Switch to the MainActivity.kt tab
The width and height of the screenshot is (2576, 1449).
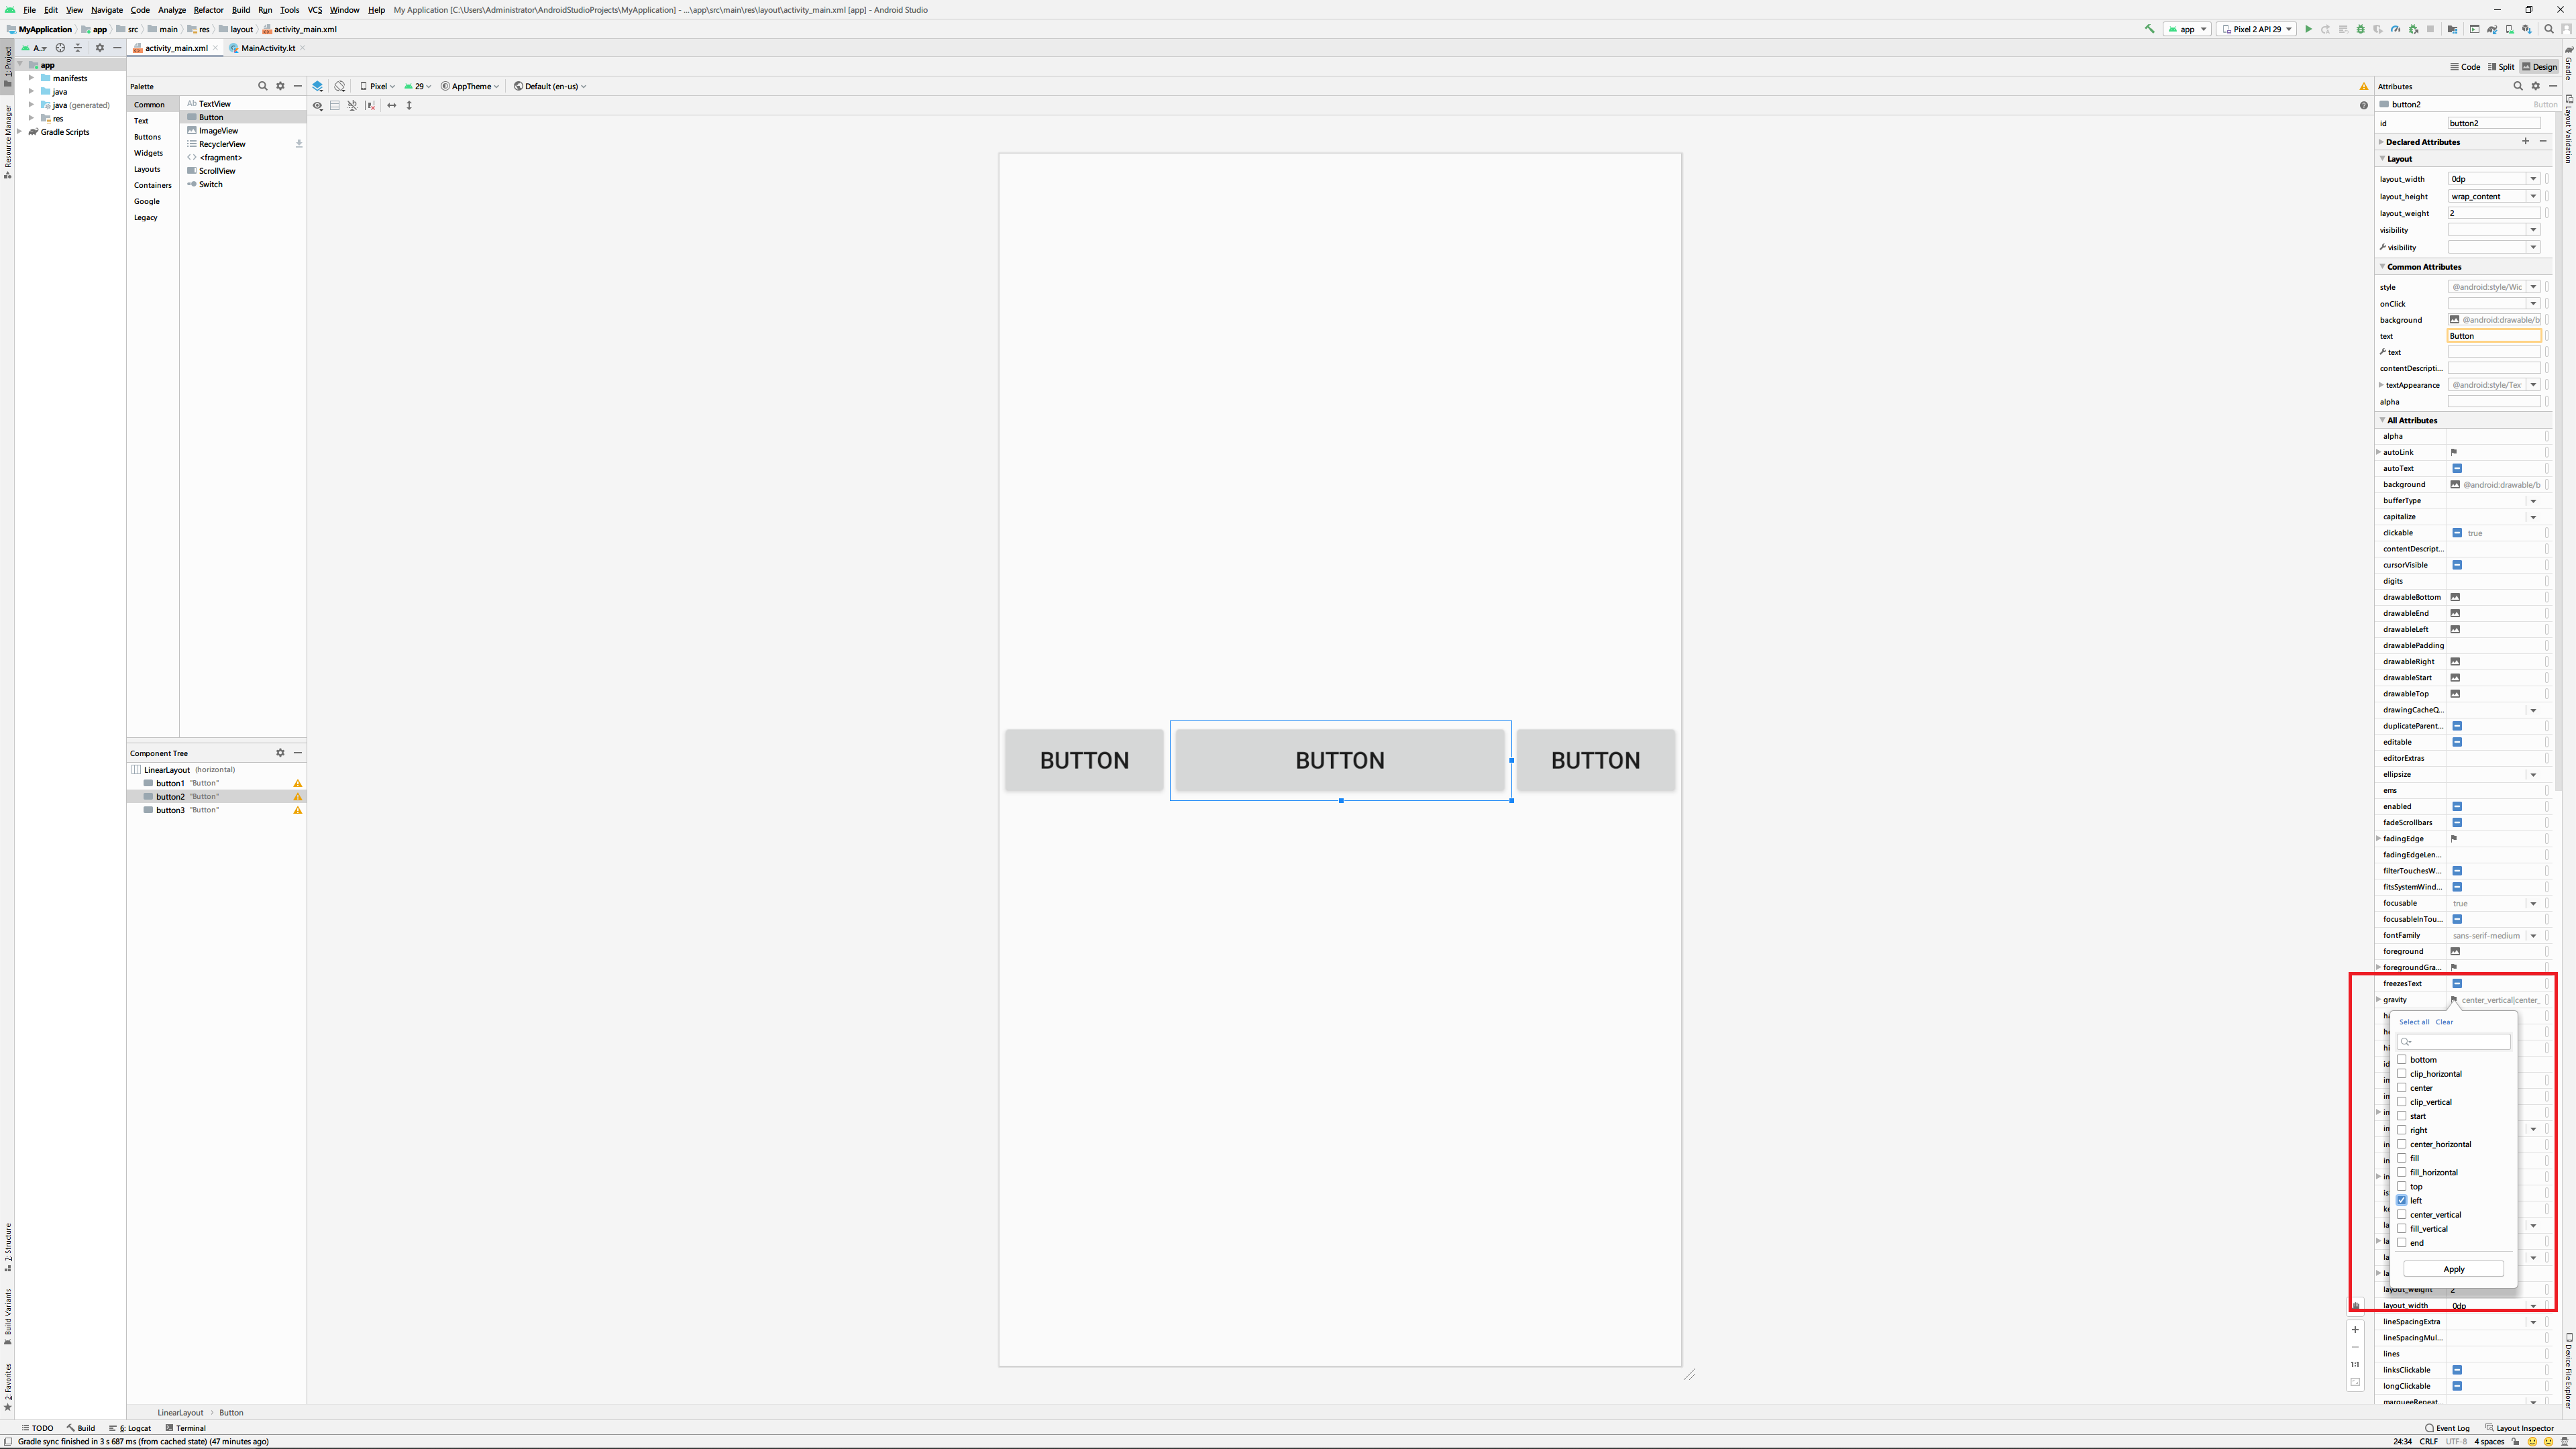[x=267, y=48]
